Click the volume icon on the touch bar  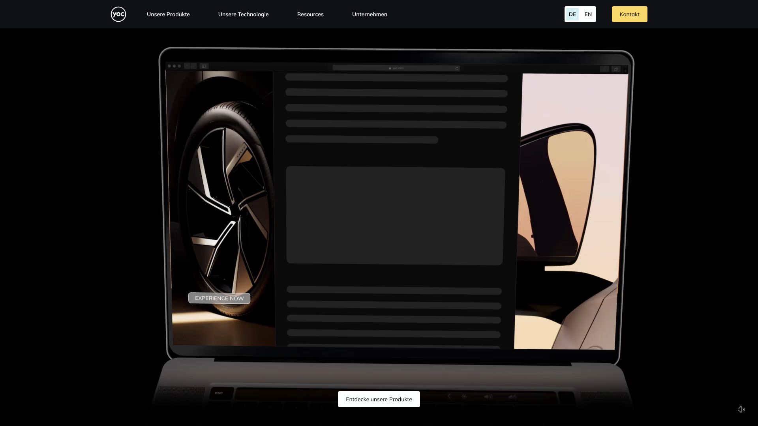(488, 397)
